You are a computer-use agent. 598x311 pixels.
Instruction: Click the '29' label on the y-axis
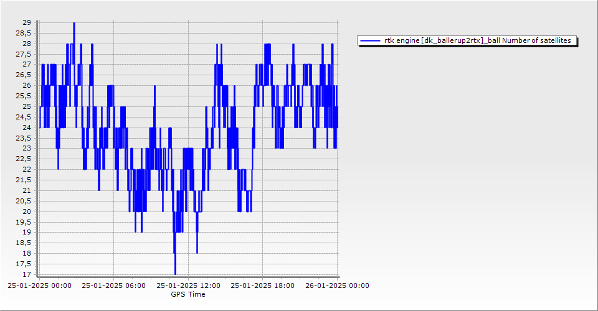[x=27, y=22]
